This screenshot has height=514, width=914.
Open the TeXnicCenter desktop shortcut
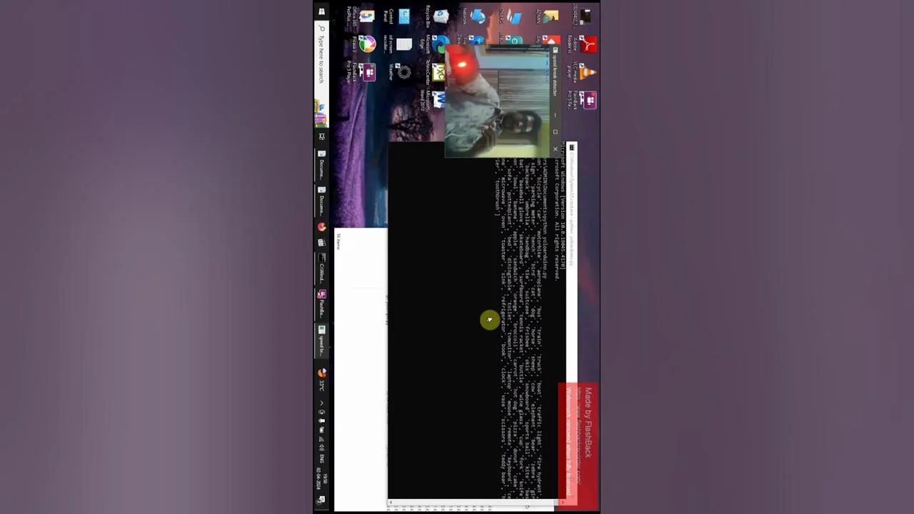tap(434, 73)
